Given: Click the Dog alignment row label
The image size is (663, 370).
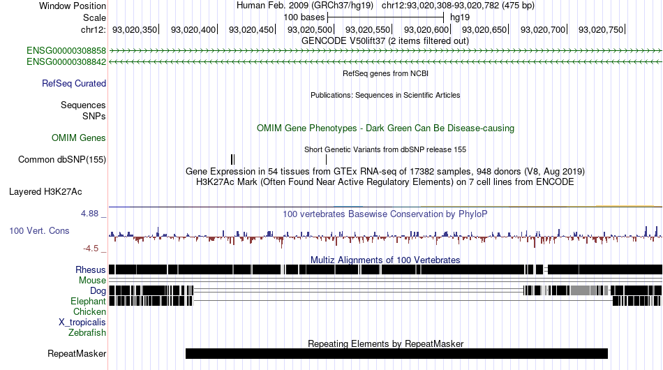Looking at the screenshot, I should (x=98, y=291).
